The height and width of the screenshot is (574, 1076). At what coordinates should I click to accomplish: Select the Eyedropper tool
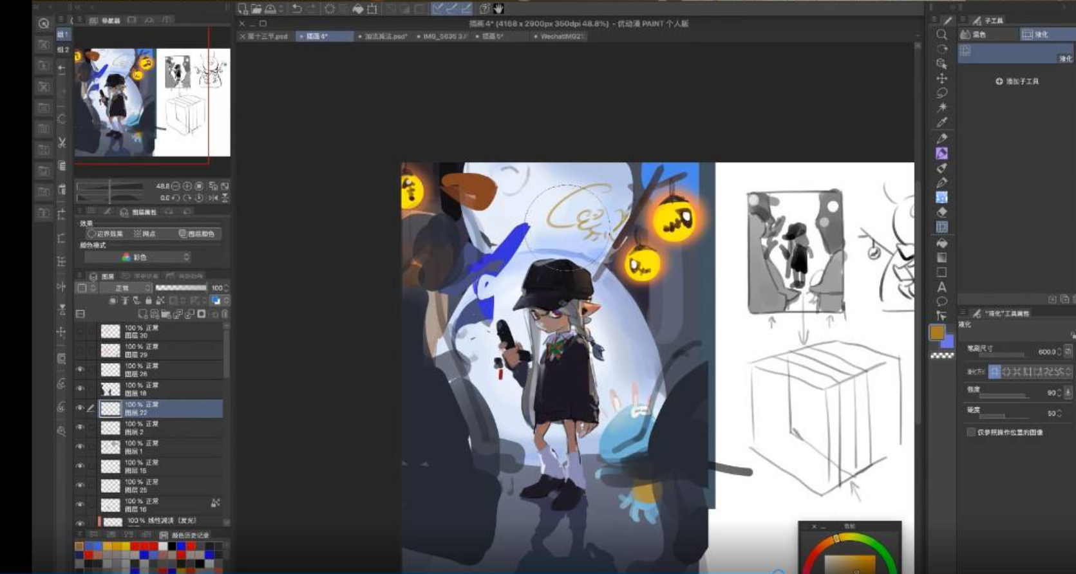941,122
